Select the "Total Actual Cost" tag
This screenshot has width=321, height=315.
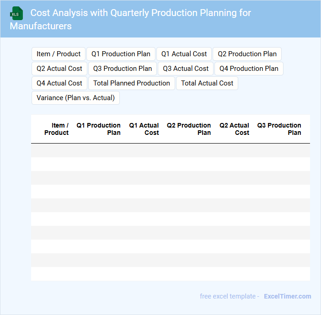click(207, 83)
